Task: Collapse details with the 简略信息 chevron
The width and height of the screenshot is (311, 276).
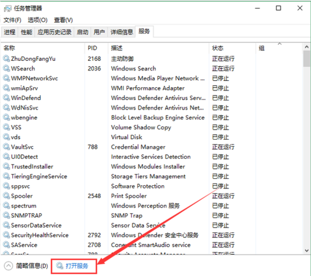Action: pos(8,266)
